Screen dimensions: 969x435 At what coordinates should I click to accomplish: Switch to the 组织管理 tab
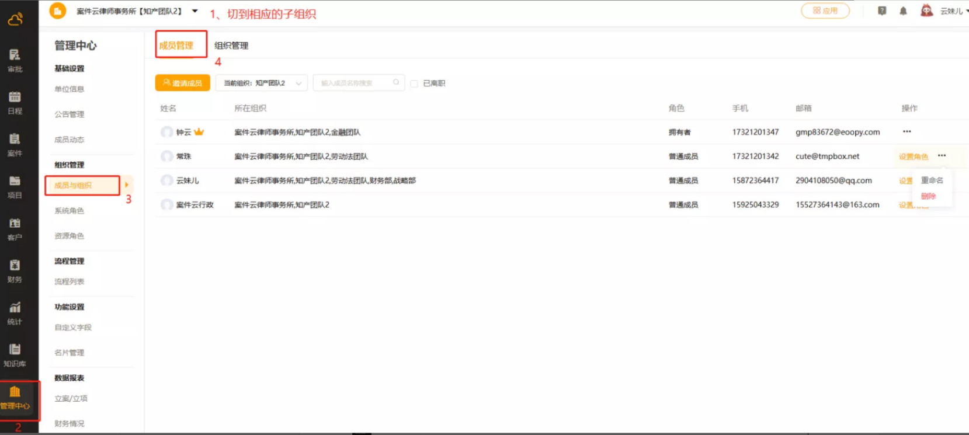(231, 46)
